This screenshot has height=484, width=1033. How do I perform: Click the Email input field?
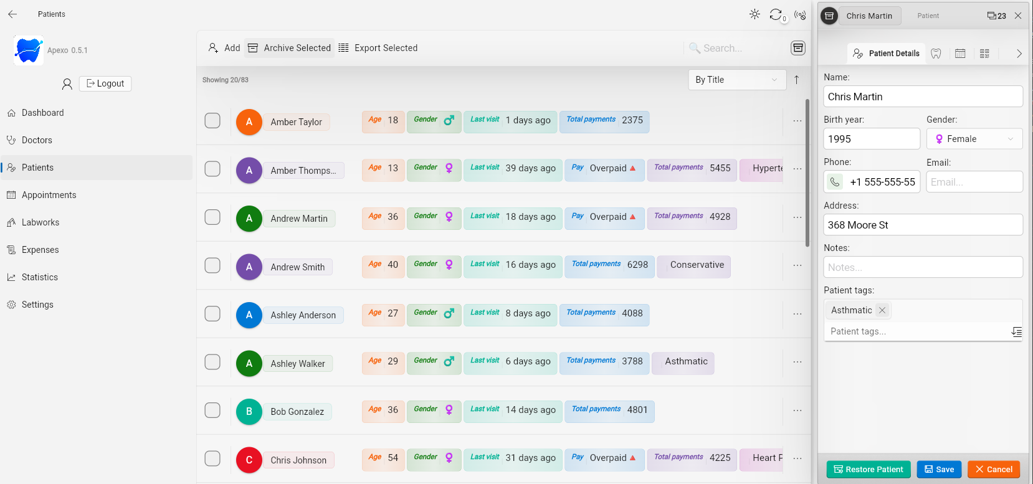[974, 182]
